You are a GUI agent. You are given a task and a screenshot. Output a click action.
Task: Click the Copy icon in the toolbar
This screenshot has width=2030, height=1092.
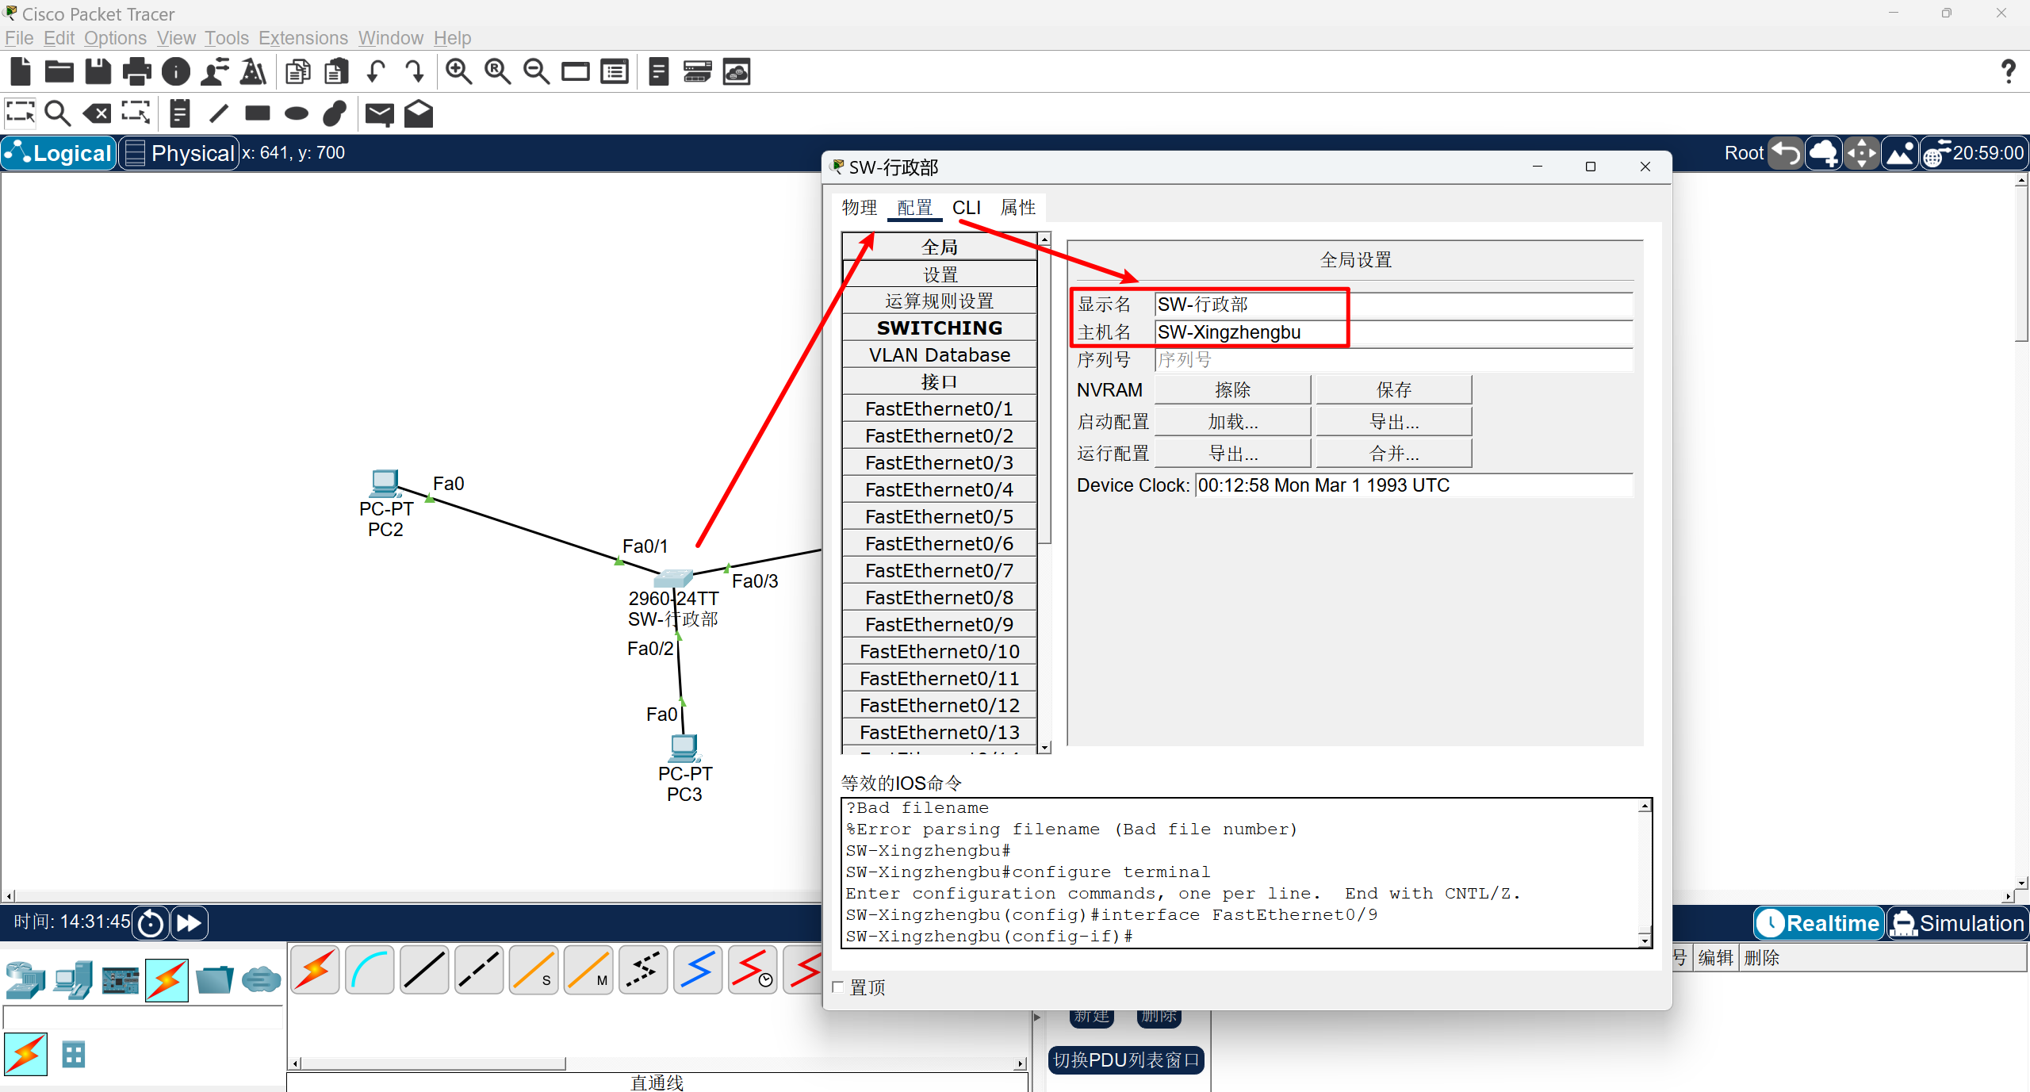click(x=298, y=72)
